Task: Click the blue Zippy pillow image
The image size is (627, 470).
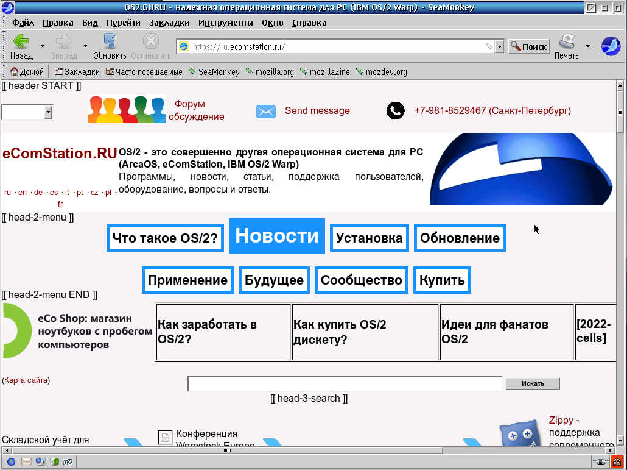Action: coord(520,433)
